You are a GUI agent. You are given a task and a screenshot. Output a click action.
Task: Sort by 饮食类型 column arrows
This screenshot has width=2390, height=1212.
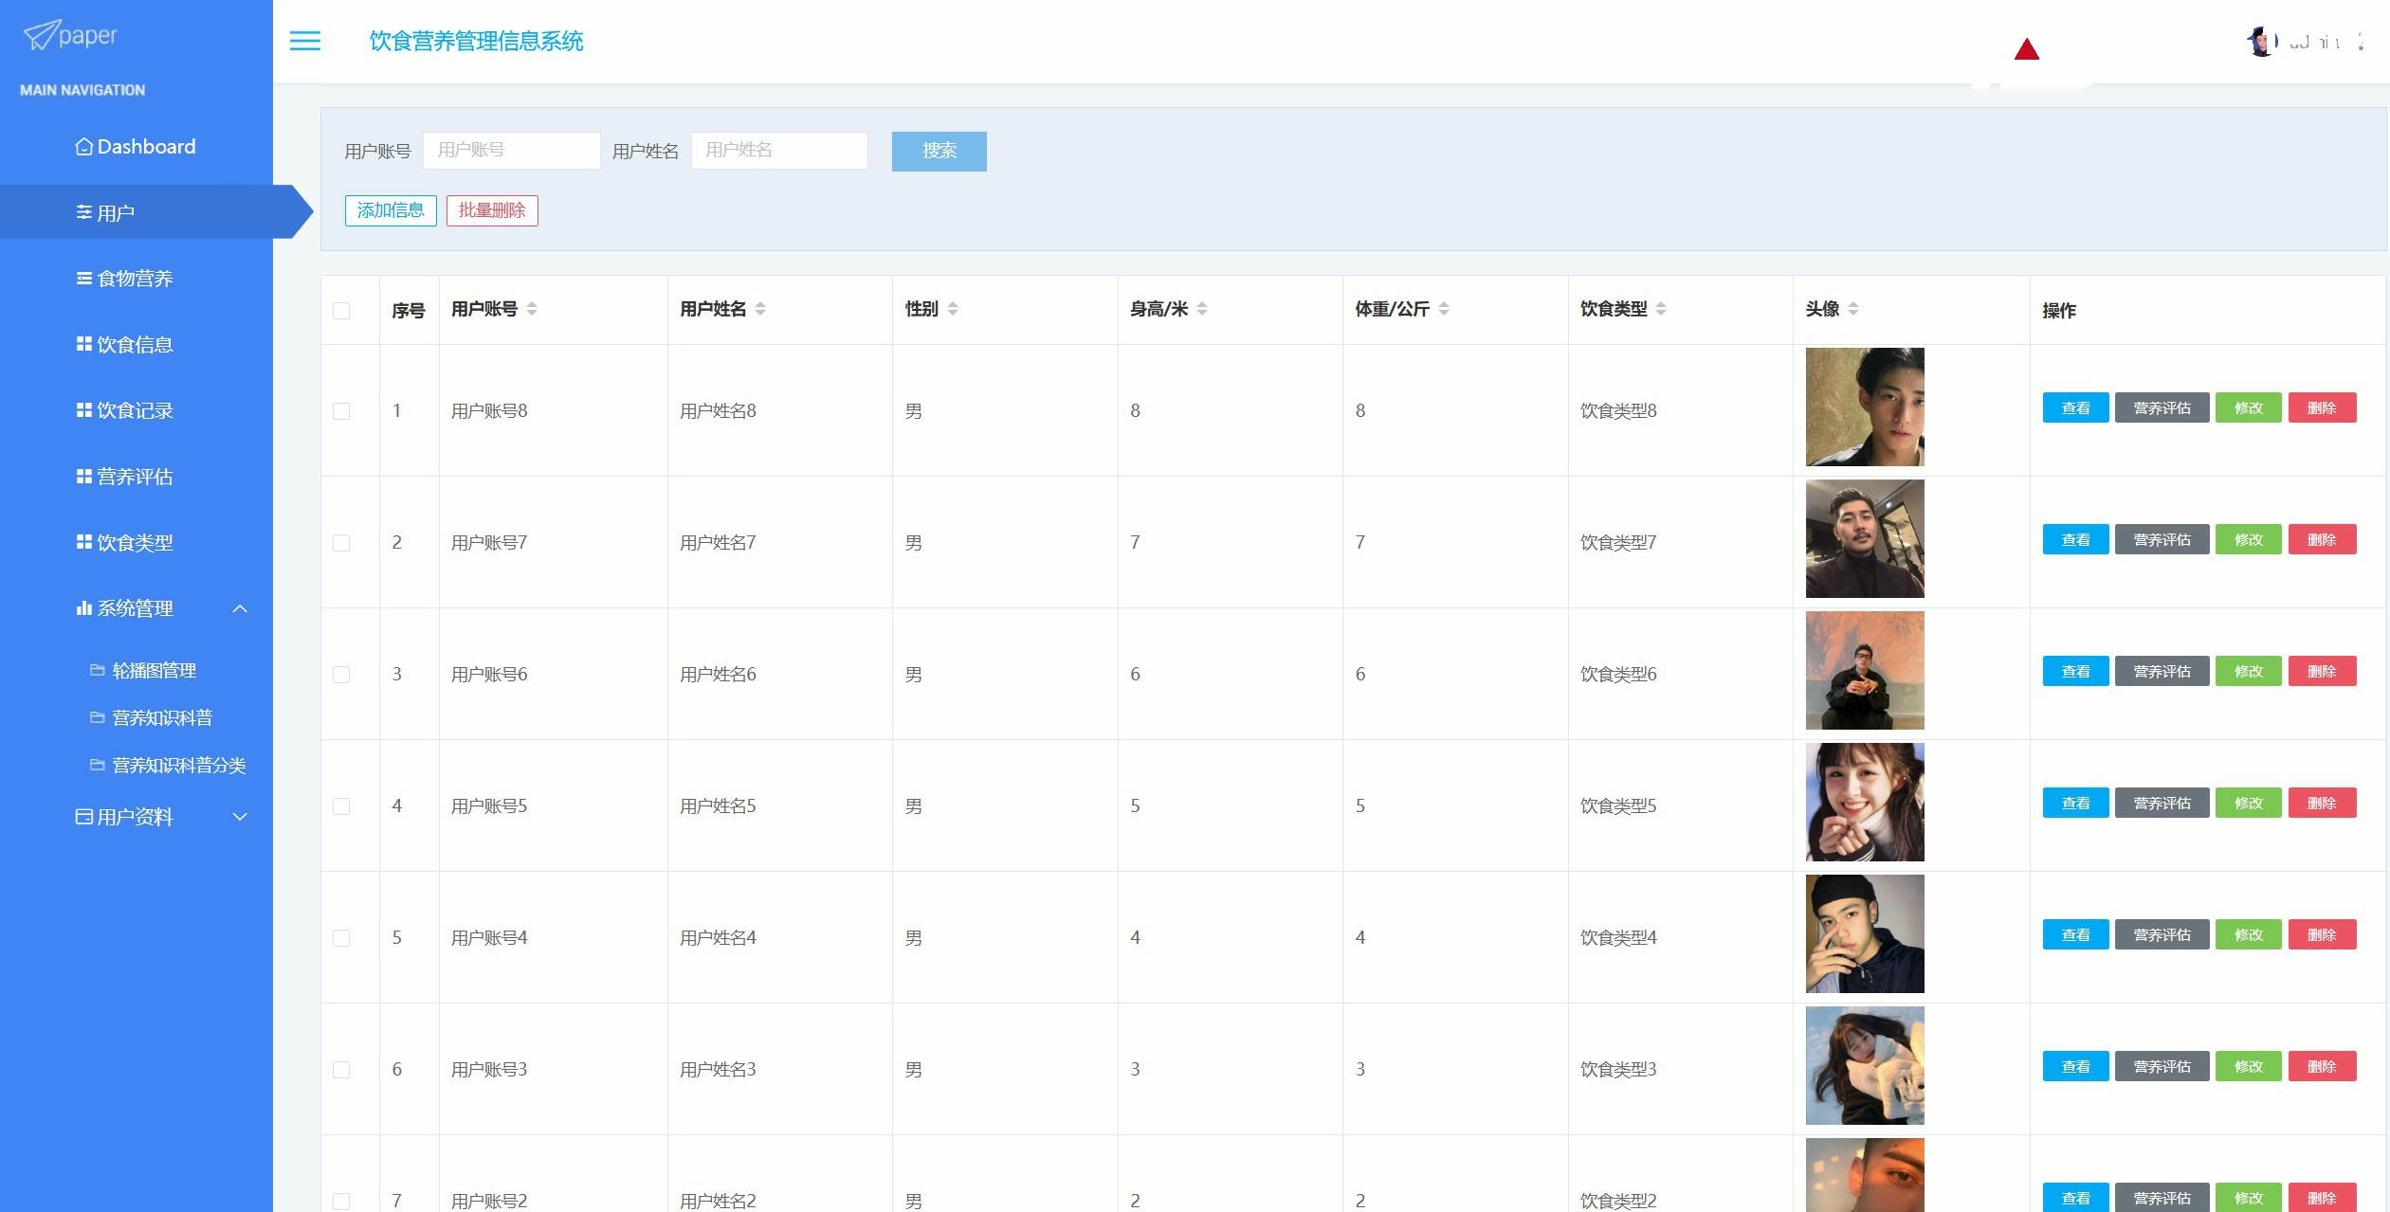point(1661,309)
